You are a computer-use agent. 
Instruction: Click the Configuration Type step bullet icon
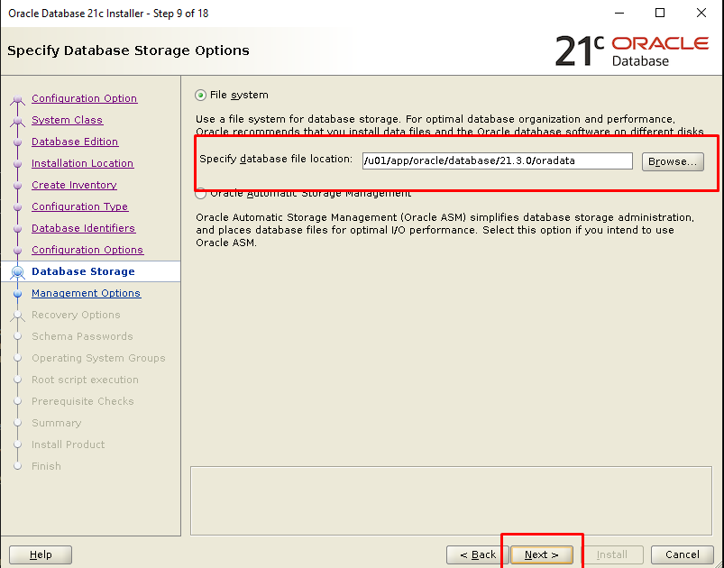coord(17,207)
